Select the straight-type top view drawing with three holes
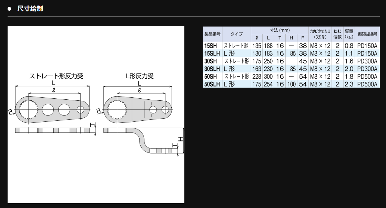The height and width of the screenshot is (208, 386). 52,109
